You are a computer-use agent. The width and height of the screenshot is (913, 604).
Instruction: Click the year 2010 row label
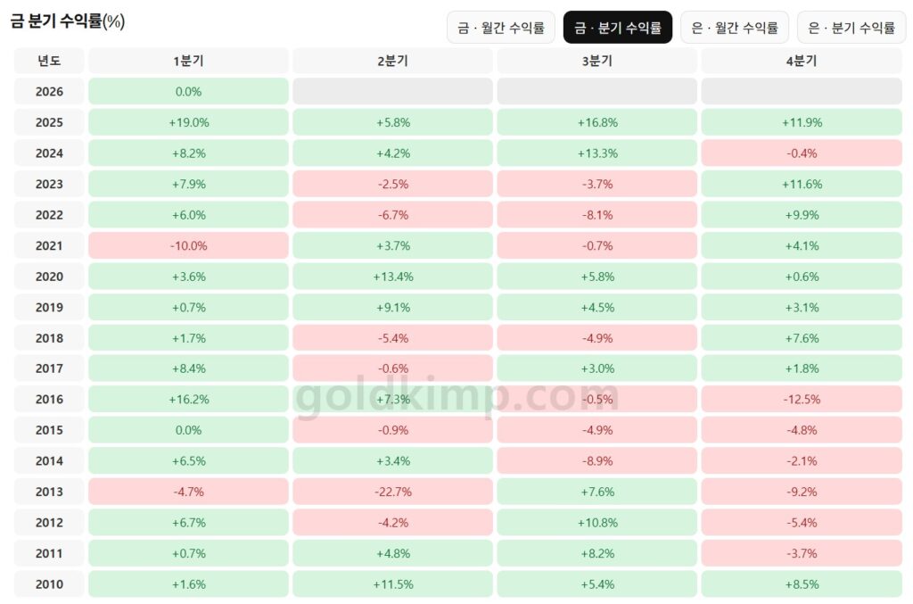(48, 583)
